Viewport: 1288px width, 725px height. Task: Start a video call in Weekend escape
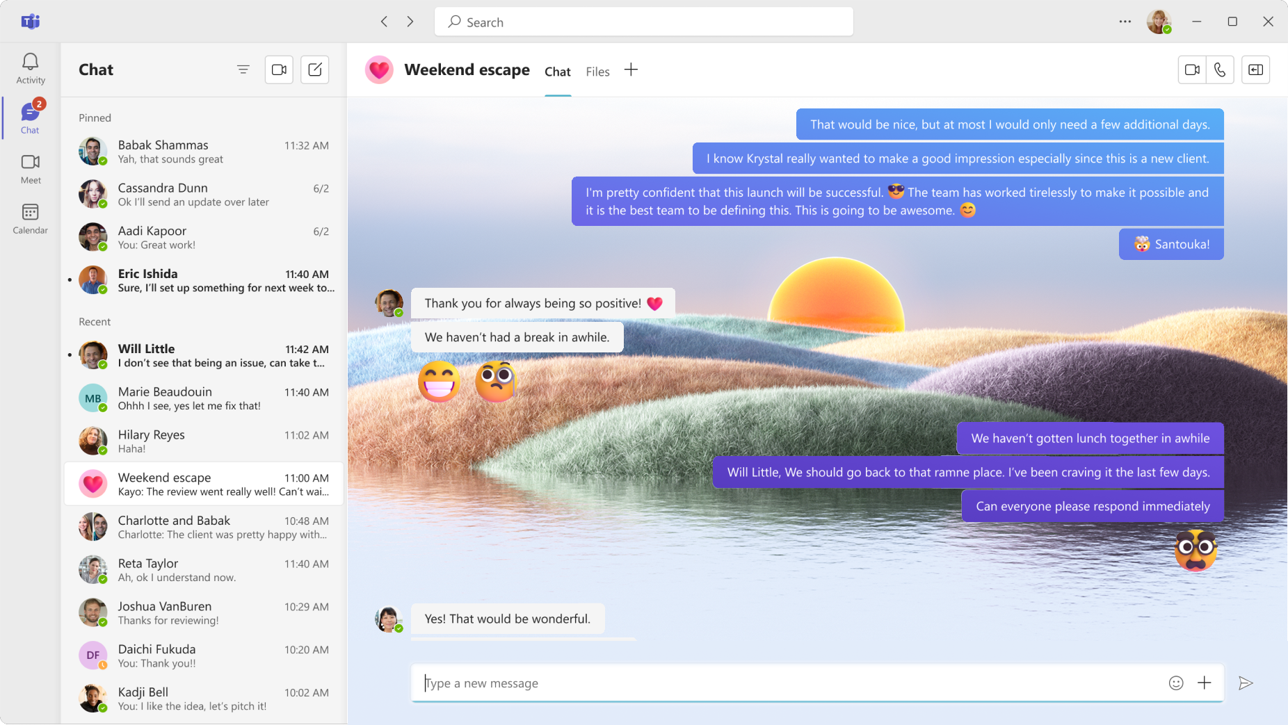tap(1192, 70)
